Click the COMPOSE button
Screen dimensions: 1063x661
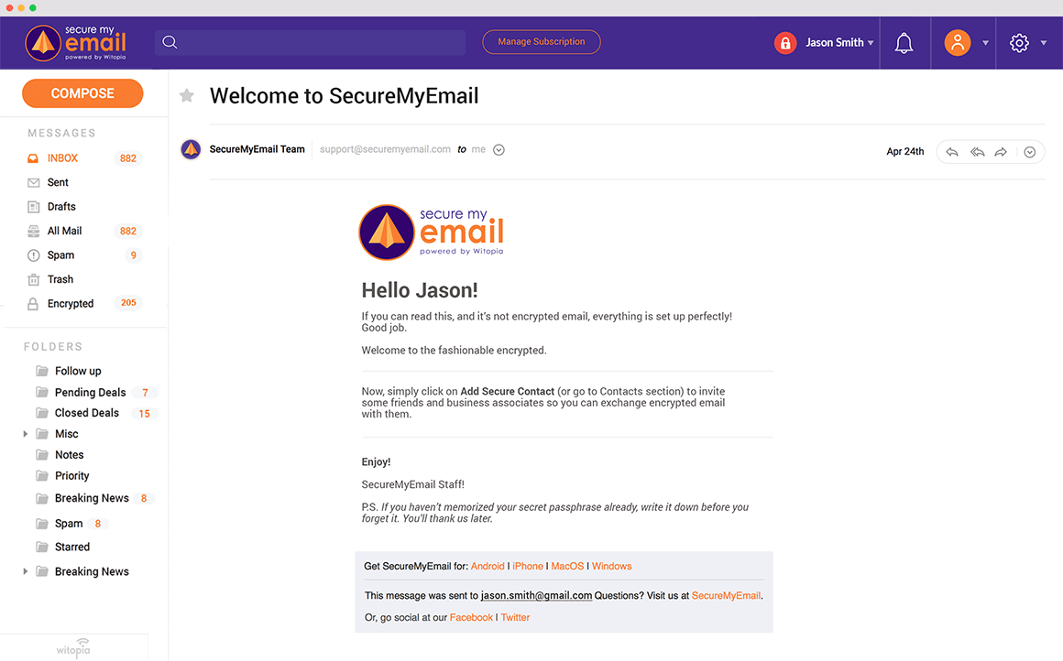82,92
